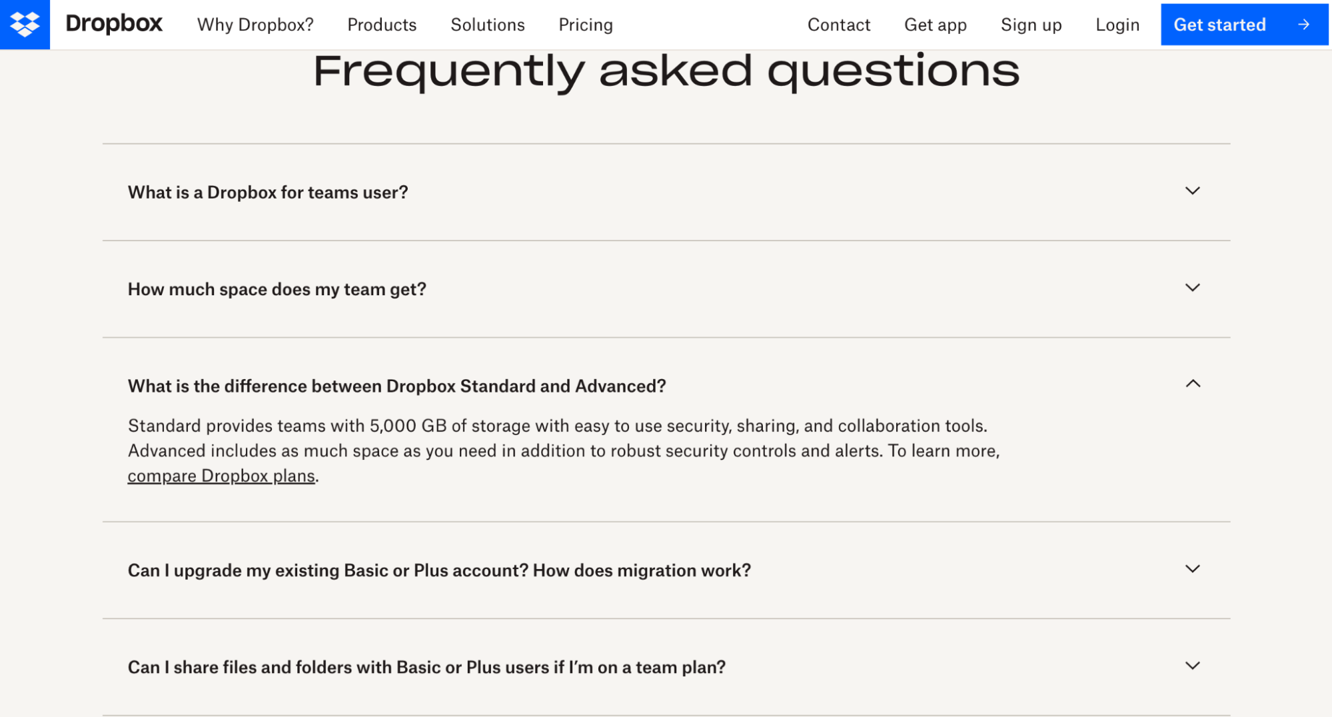Click the arrow icon on Get started button

[x=1302, y=25]
